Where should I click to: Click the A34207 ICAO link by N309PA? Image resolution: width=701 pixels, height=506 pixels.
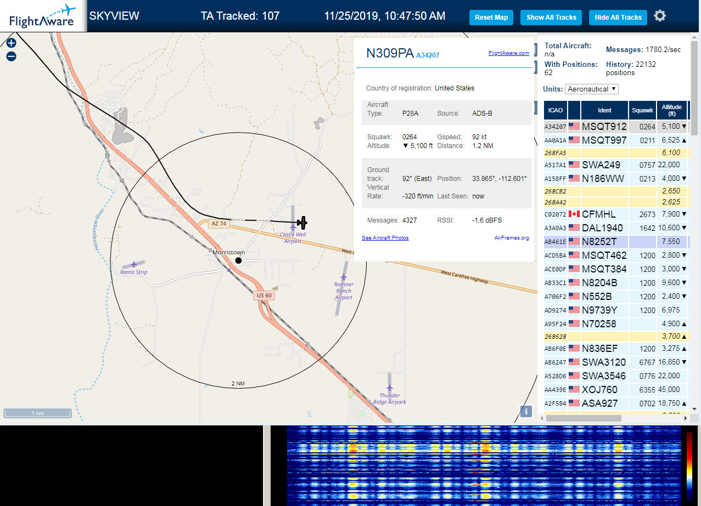428,55
